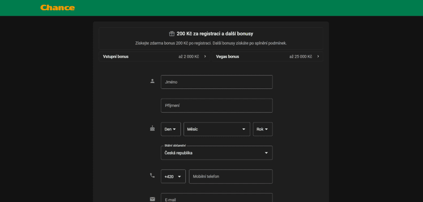The width and height of the screenshot is (423, 202).
Task: Click the heading 200 Kč za registraci a další bonusy
Action: click(x=215, y=34)
